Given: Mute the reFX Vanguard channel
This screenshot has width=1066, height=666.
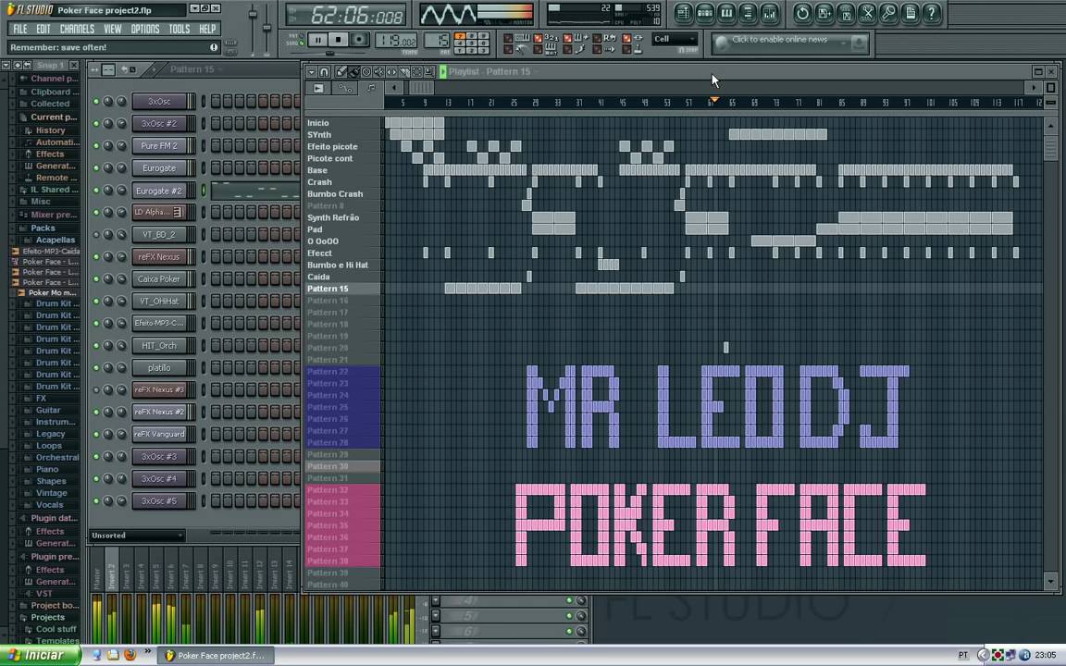Looking at the screenshot, I should pos(96,434).
